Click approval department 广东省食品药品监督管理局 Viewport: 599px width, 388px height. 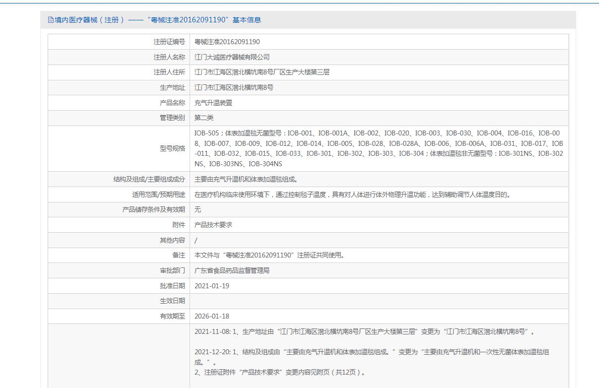tap(232, 270)
